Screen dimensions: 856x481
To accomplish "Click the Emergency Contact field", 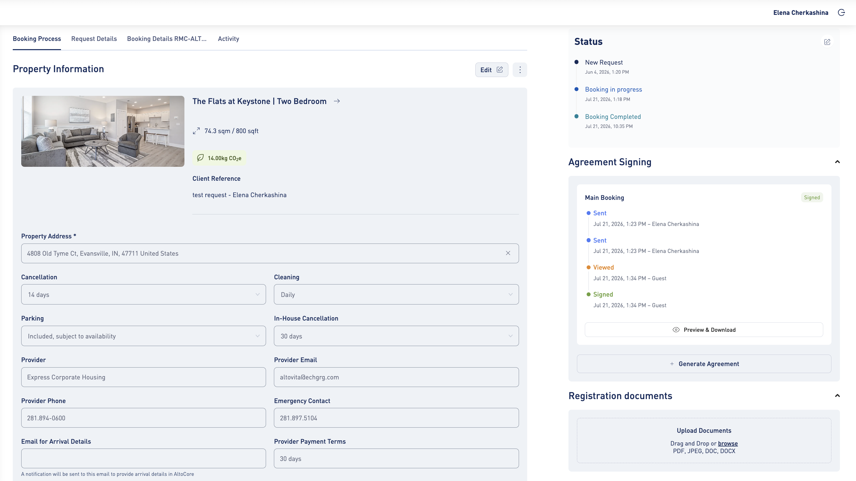I will 396,418.
